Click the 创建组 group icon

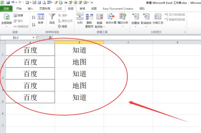tap(135, 17)
